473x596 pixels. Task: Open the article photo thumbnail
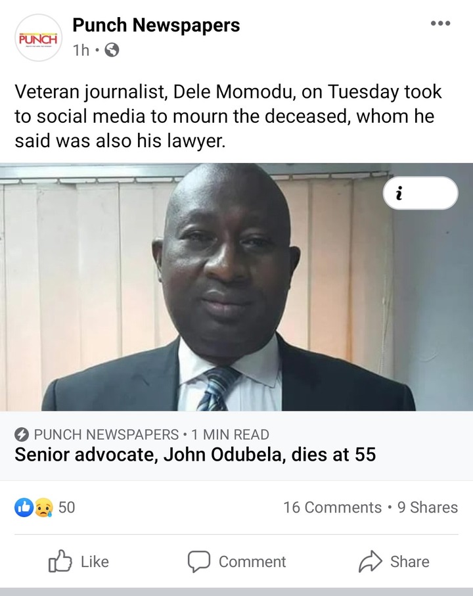pyautogui.click(x=236, y=287)
